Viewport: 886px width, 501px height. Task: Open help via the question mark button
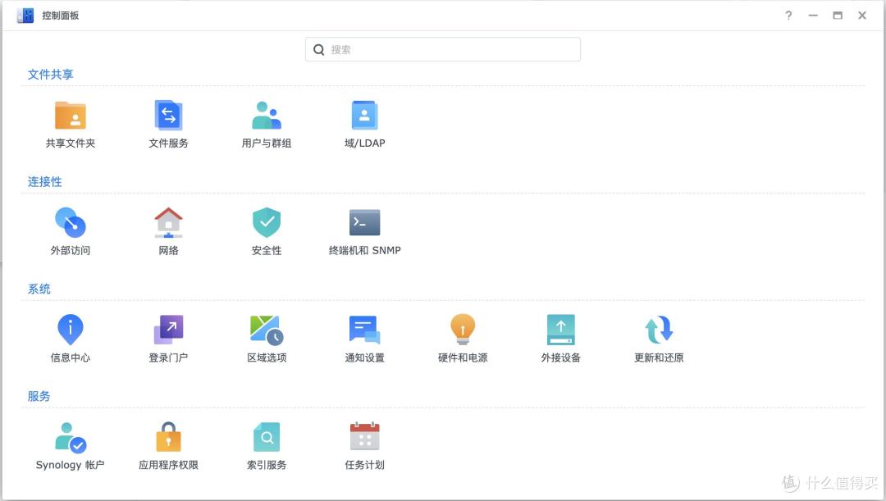pos(788,16)
